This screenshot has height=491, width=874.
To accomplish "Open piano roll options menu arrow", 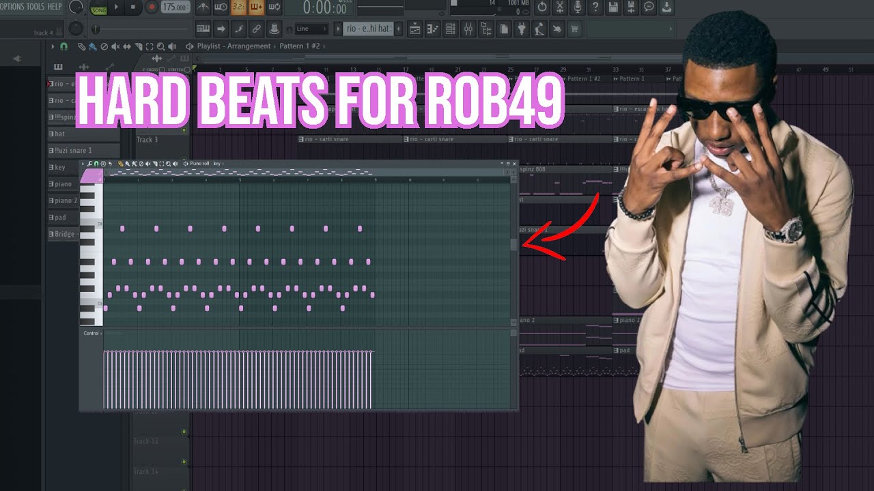I will 83,164.
